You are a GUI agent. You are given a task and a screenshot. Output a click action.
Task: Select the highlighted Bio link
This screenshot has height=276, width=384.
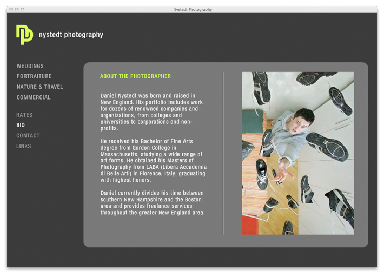point(21,125)
